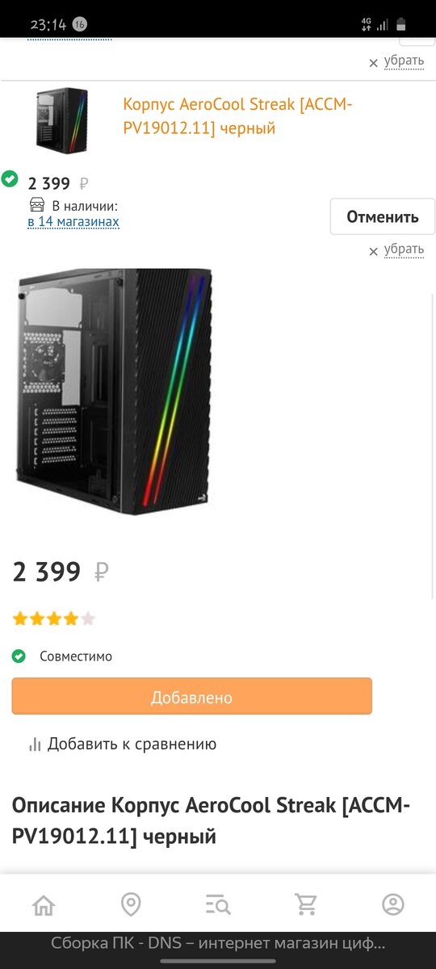Tap the store availability shop icon
This screenshot has width=436, height=969.
[x=36, y=205]
